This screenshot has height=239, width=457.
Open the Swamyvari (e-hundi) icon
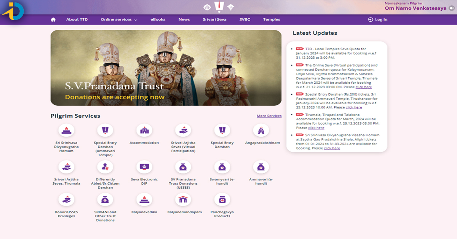[222, 167]
